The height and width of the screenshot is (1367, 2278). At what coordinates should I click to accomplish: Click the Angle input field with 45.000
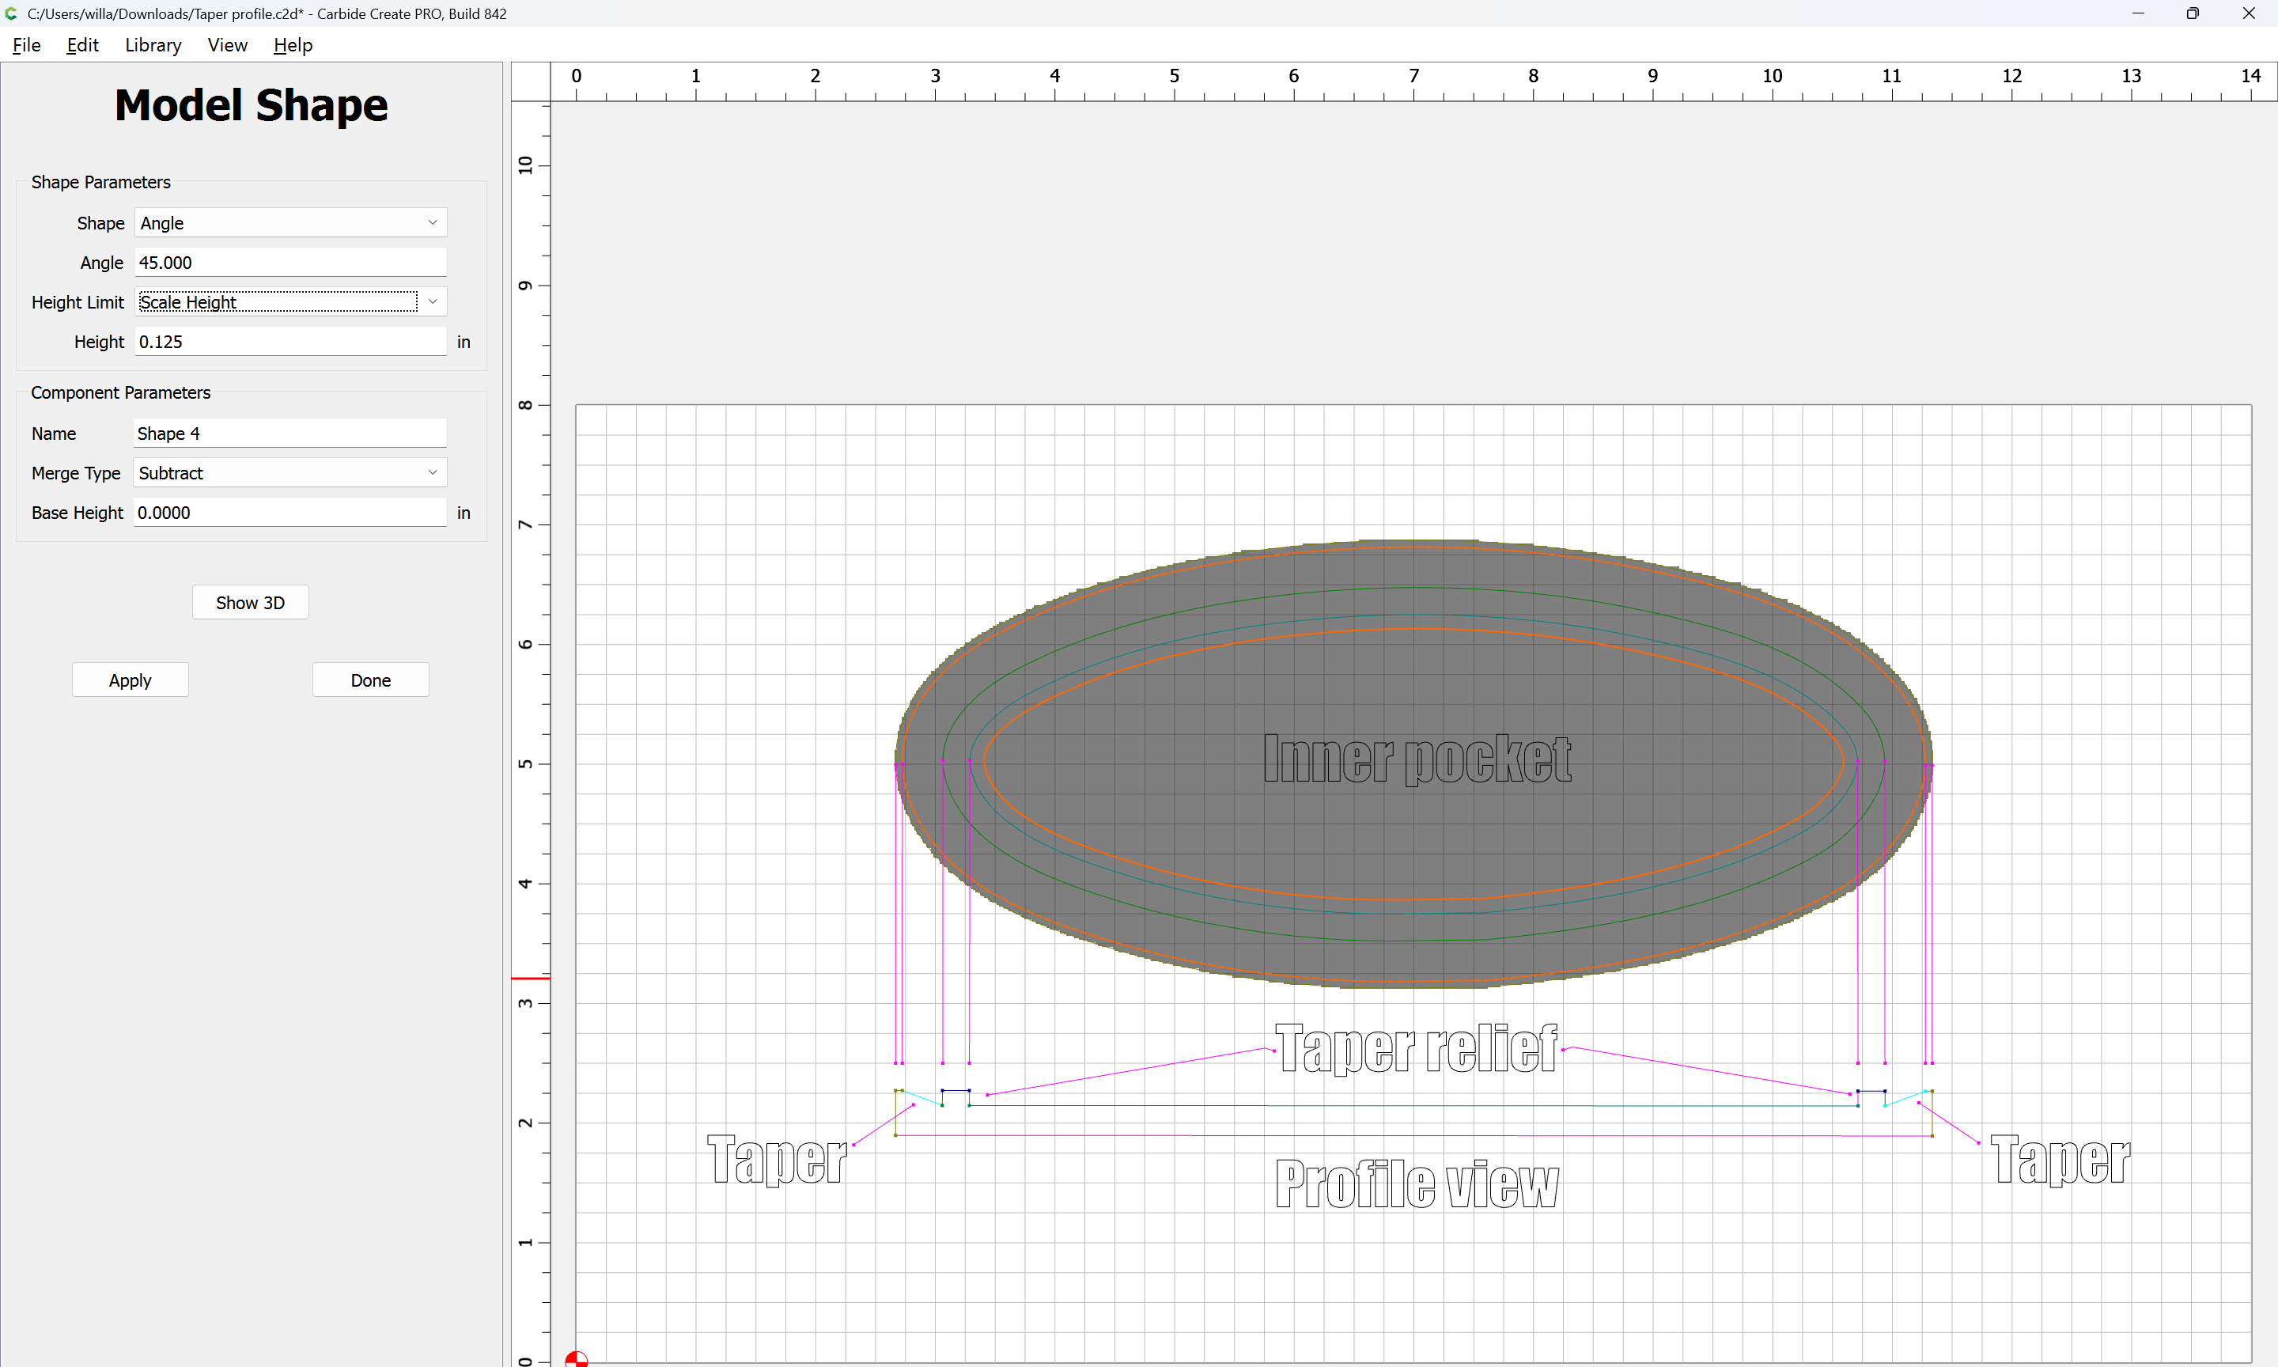290,263
